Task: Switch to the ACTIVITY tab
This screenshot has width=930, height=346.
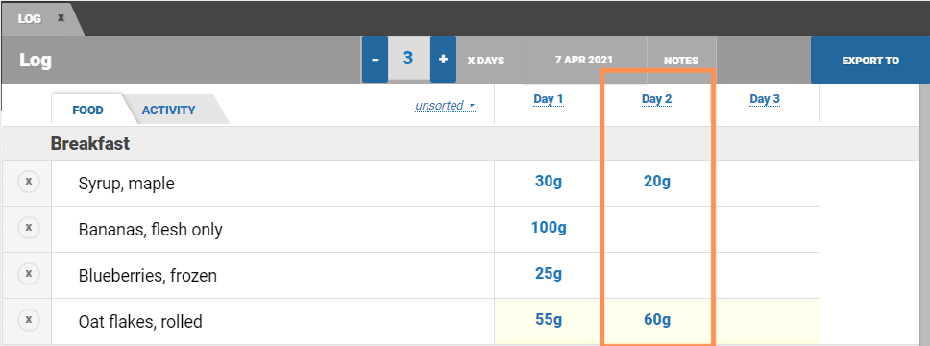Action: pyautogui.click(x=168, y=110)
